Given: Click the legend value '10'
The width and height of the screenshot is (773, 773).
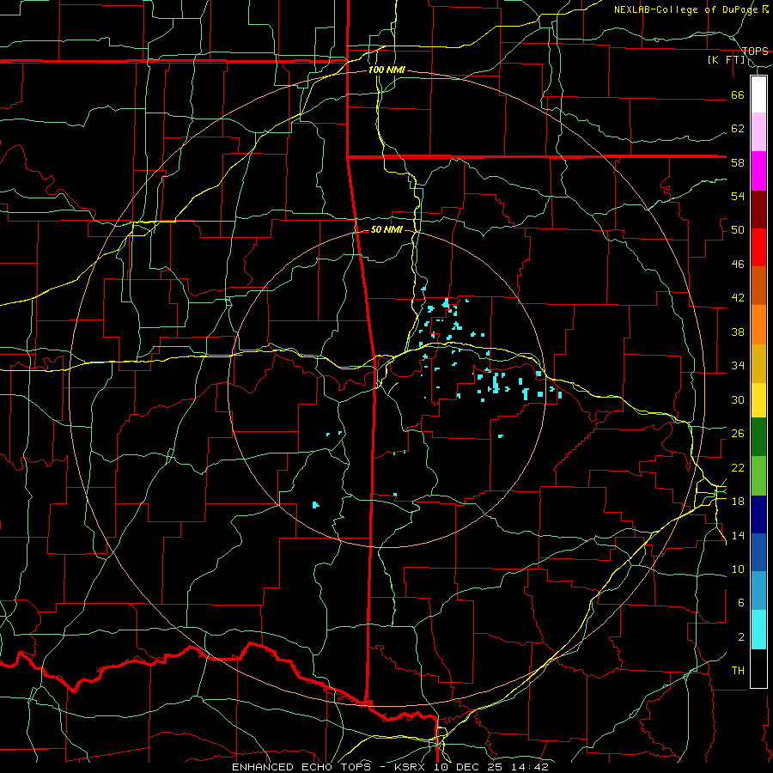Looking at the screenshot, I should 738,569.
